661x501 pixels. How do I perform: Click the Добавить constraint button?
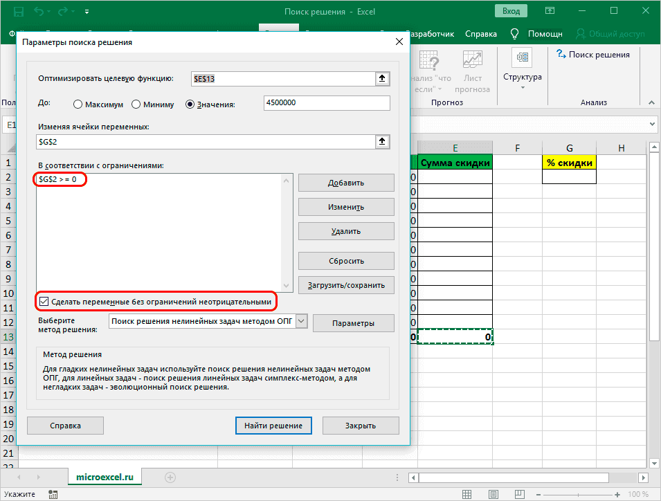click(x=346, y=183)
